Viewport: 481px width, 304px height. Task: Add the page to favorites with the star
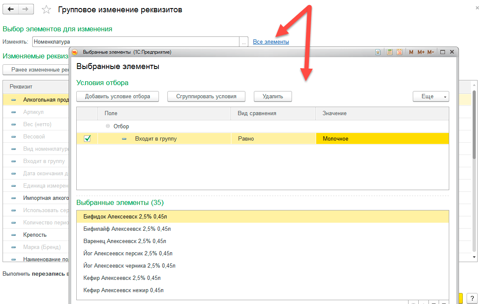point(46,9)
